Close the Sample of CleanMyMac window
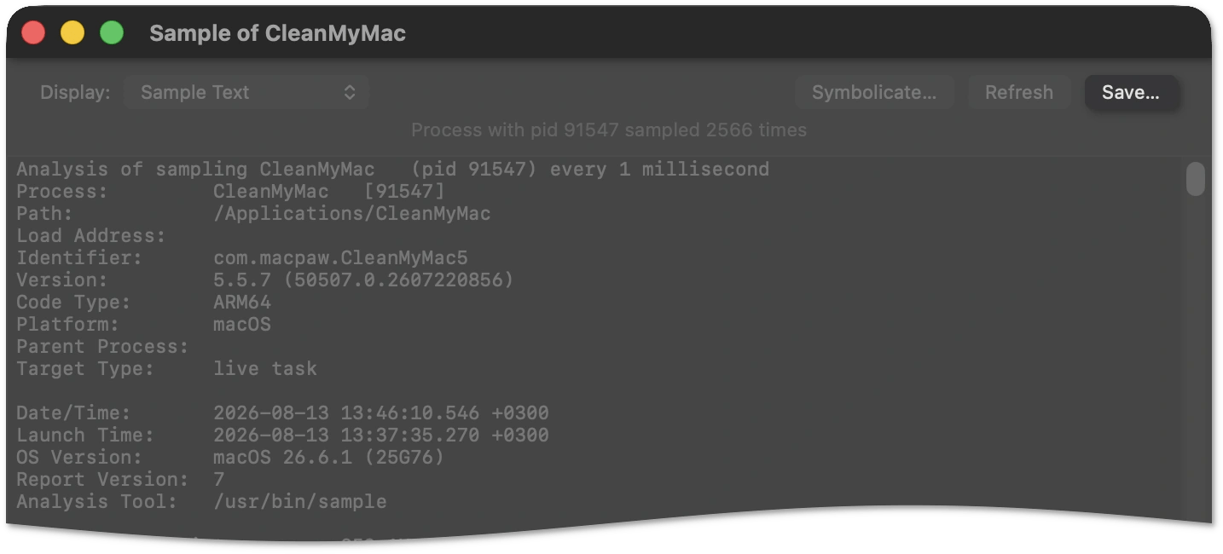The height and width of the screenshot is (554, 1223). click(33, 33)
